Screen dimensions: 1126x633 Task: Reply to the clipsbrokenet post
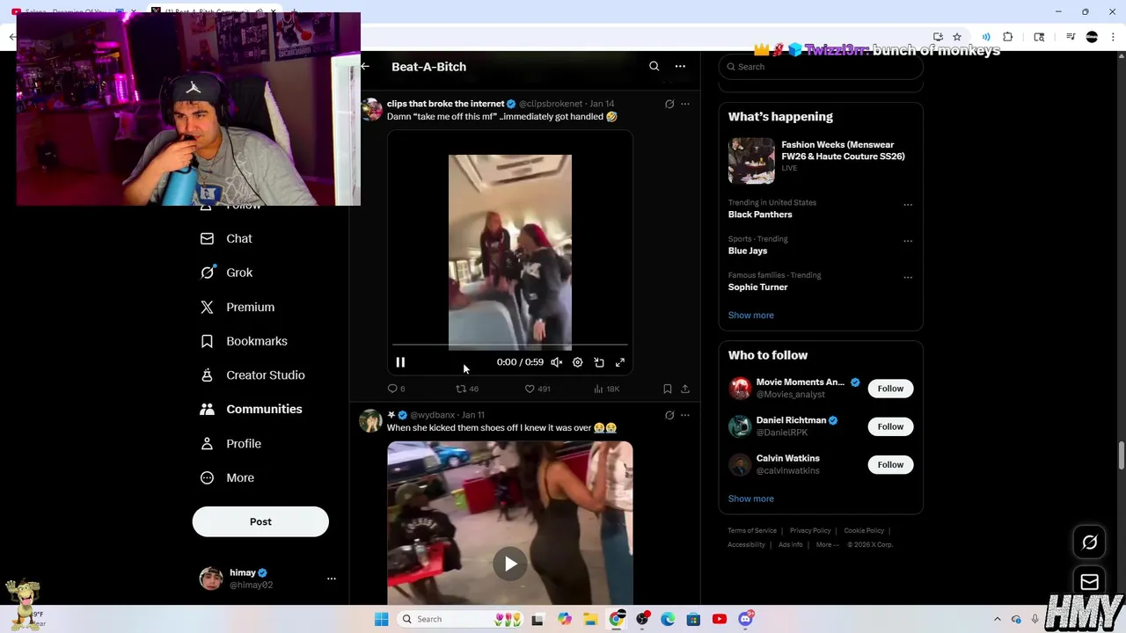(x=396, y=389)
